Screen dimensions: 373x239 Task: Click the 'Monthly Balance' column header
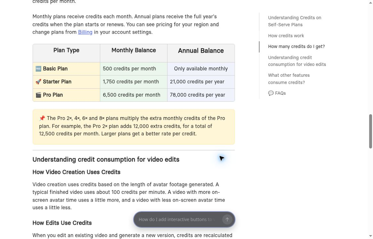[x=134, y=53]
